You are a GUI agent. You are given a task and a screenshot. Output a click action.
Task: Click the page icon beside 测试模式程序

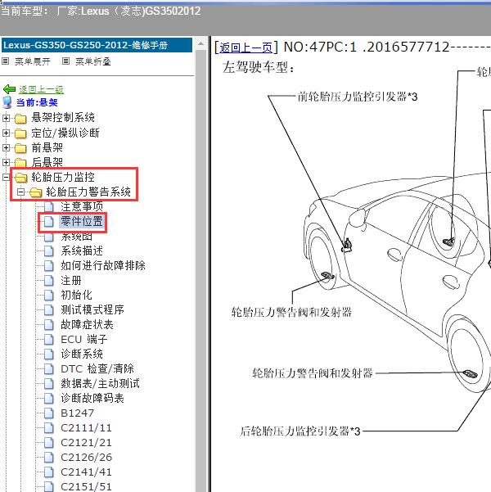(48, 310)
